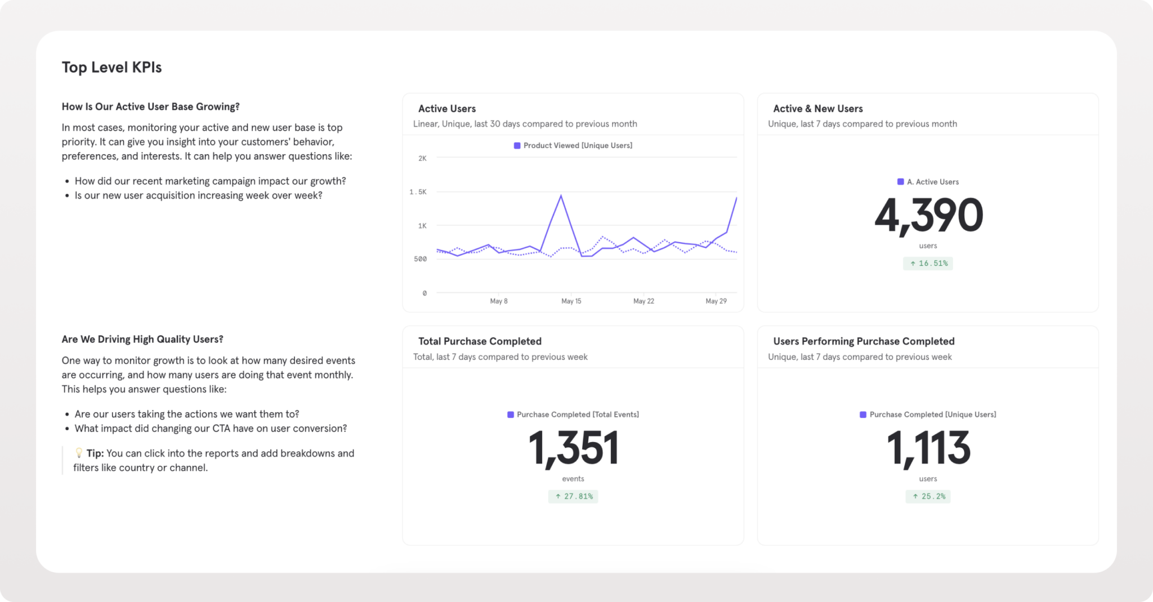Image resolution: width=1153 pixels, height=602 pixels.
Task: Click the Purchase Completed Unique Users legend square
Action: pyautogui.click(x=863, y=414)
